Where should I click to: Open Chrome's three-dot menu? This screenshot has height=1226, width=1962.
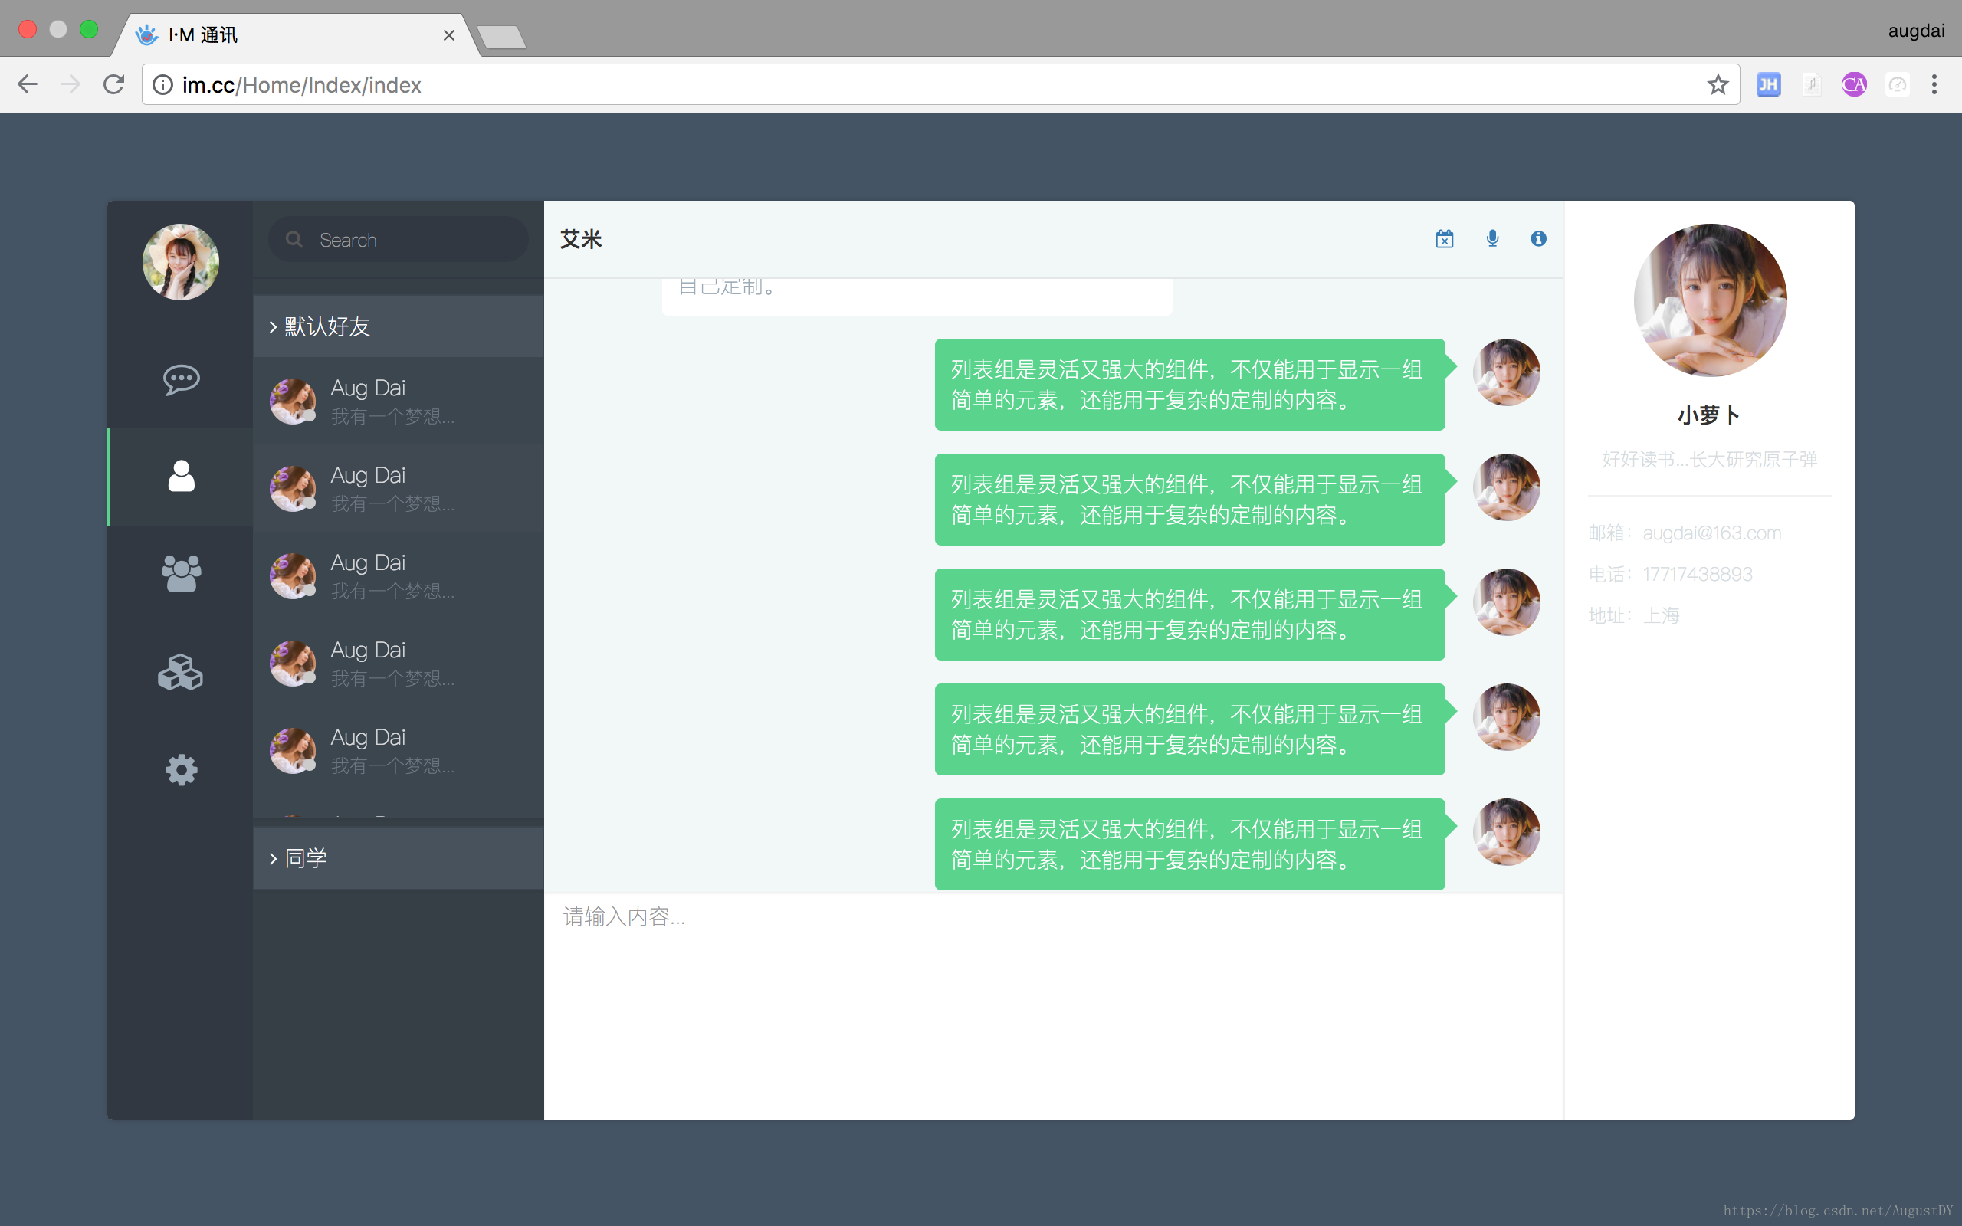coord(1934,84)
